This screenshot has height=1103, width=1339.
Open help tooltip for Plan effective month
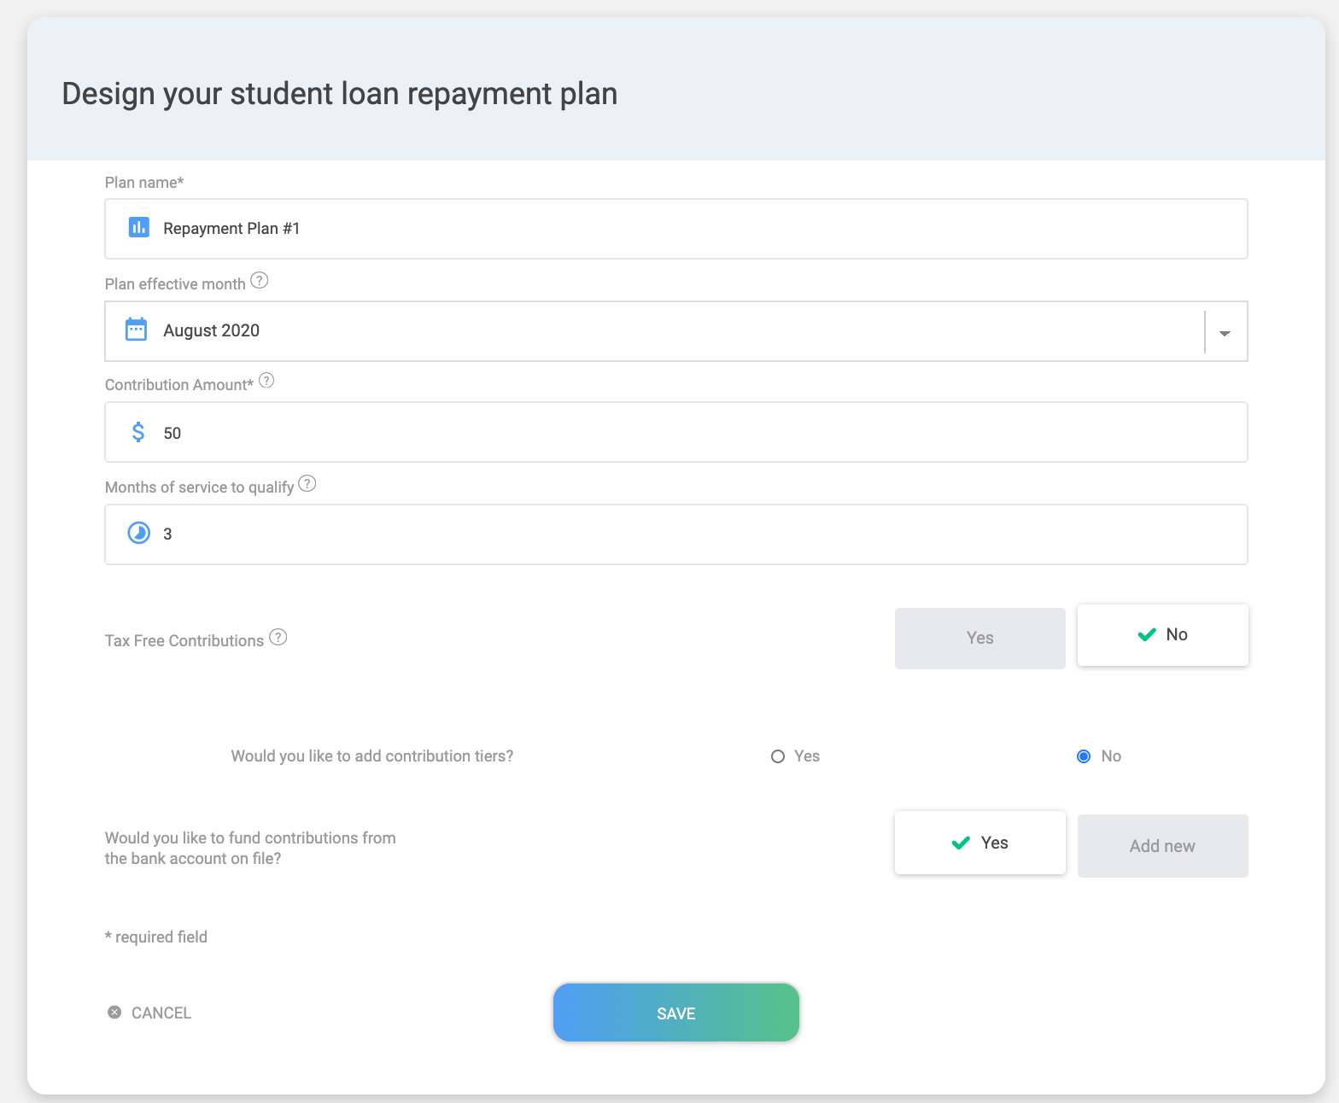click(260, 281)
